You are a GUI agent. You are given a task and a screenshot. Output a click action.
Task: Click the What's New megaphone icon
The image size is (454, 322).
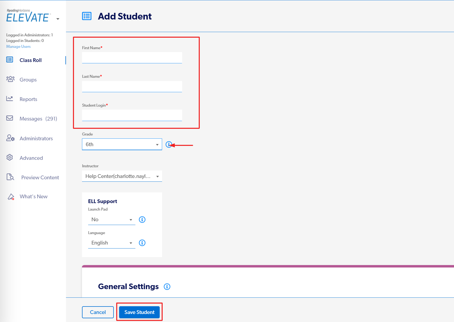click(11, 197)
